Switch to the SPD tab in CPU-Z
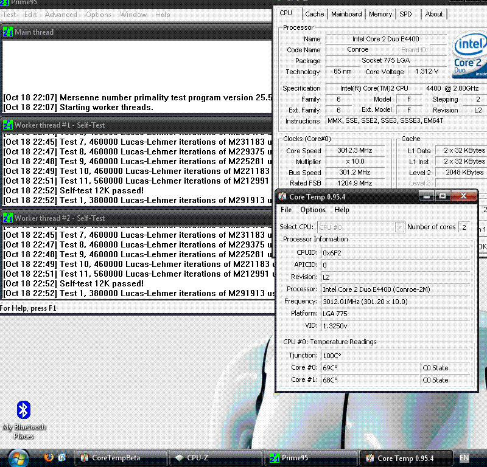Viewport: 487px width, 467px height. 405,14
